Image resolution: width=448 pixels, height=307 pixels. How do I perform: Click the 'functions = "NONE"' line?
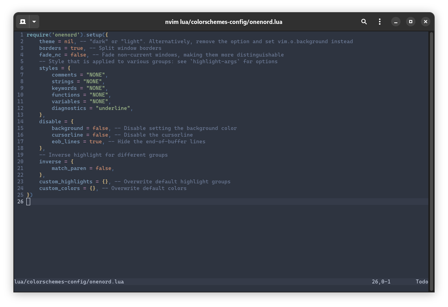coord(82,95)
